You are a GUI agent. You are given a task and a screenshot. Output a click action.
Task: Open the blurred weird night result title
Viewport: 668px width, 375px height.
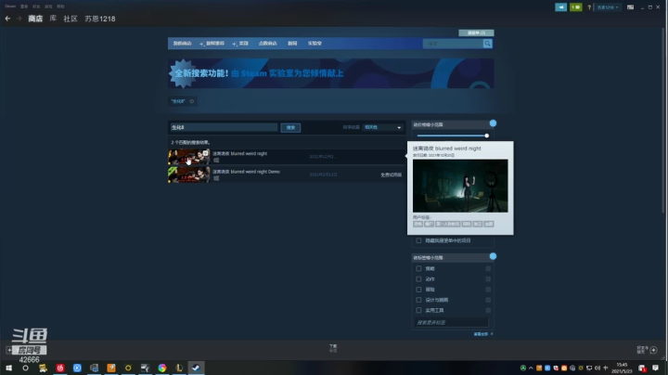(x=240, y=153)
